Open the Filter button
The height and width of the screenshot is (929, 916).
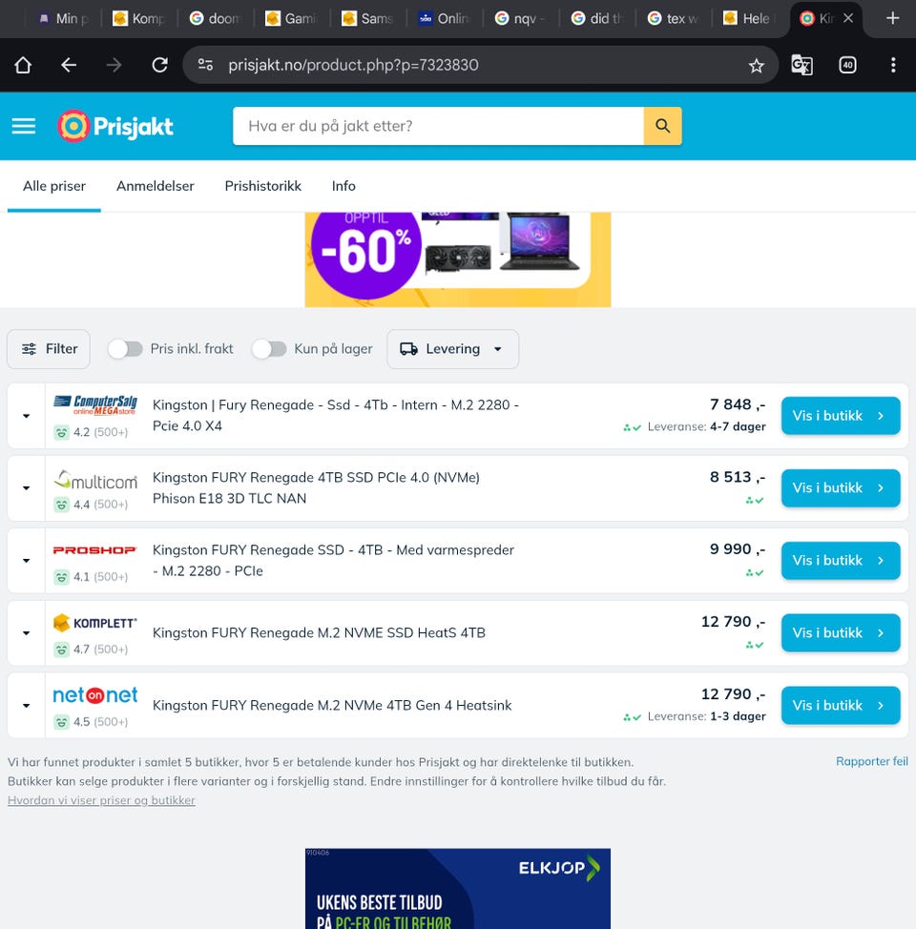[x=49, y=349]
